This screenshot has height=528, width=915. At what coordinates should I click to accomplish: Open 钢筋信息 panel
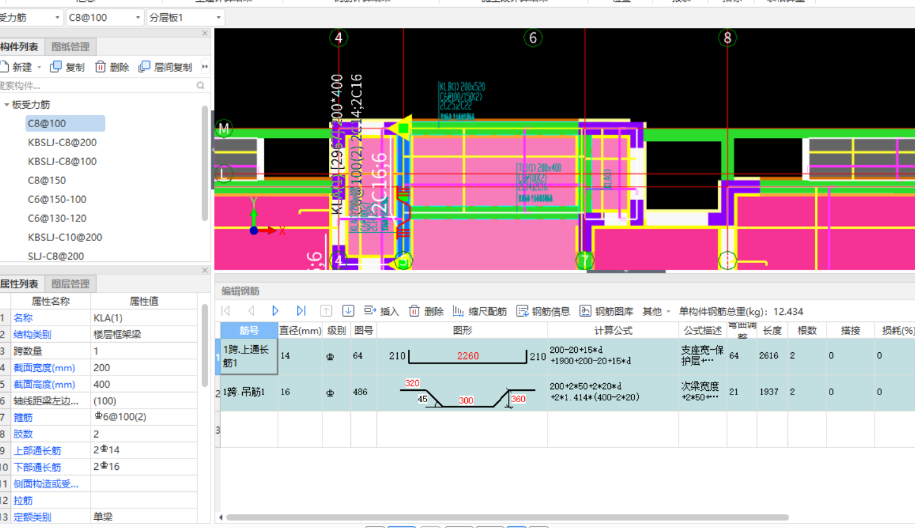[x=543, y=311]
